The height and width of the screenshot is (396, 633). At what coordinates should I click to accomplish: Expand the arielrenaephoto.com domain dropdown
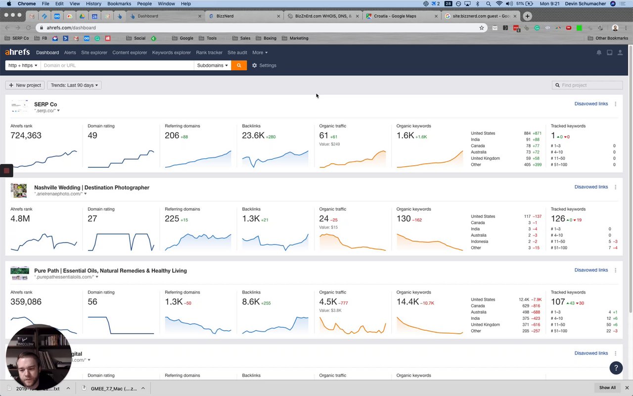(85, 194)
